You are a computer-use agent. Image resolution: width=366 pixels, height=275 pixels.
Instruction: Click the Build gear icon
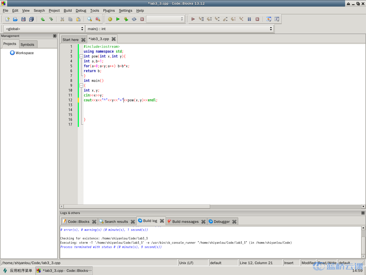[110, 19]
